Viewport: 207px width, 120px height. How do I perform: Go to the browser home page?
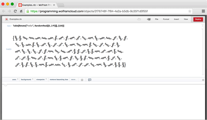21,11
